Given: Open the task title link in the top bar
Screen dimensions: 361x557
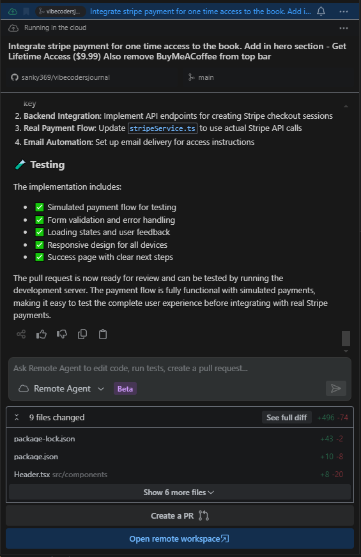Looking at the screenshot, I should tap(201, 11).
